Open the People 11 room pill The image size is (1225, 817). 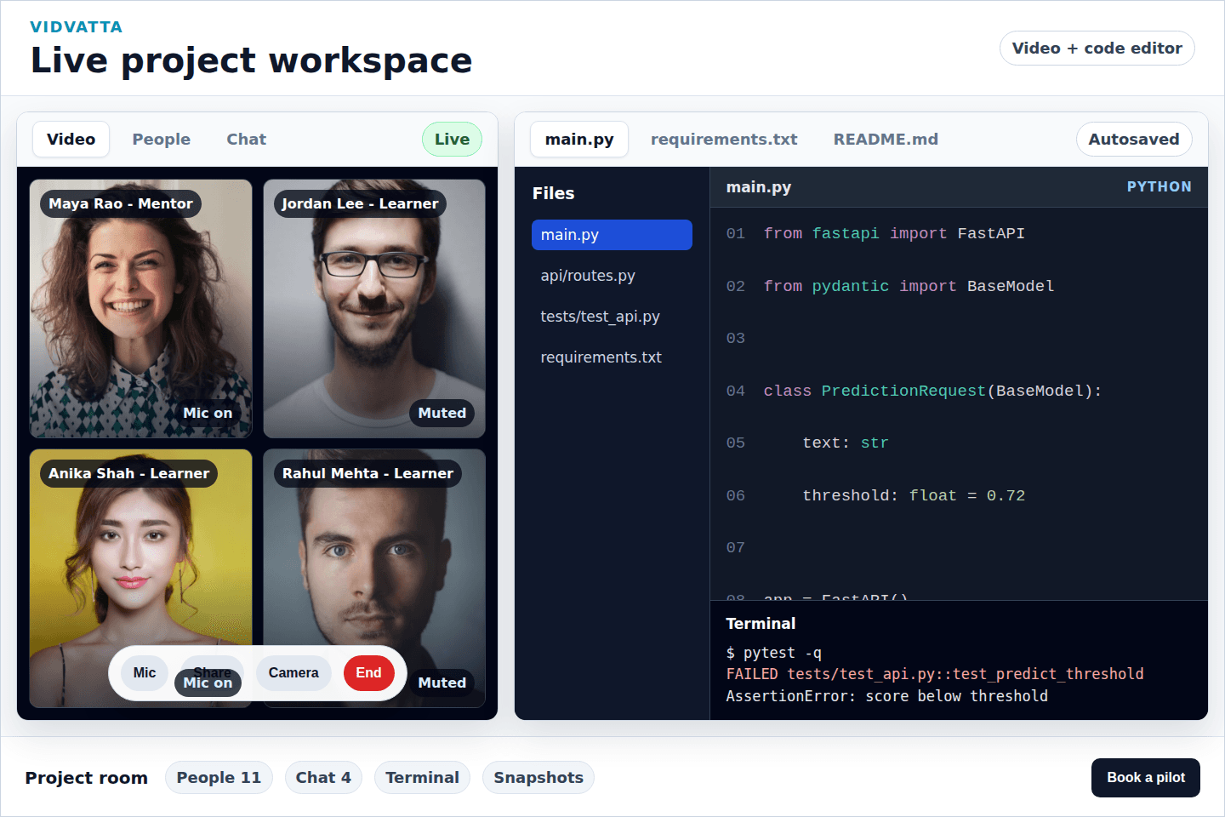219,777
